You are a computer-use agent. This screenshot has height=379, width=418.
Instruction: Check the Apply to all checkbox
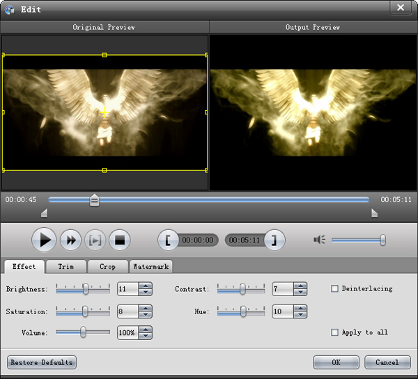334,332
